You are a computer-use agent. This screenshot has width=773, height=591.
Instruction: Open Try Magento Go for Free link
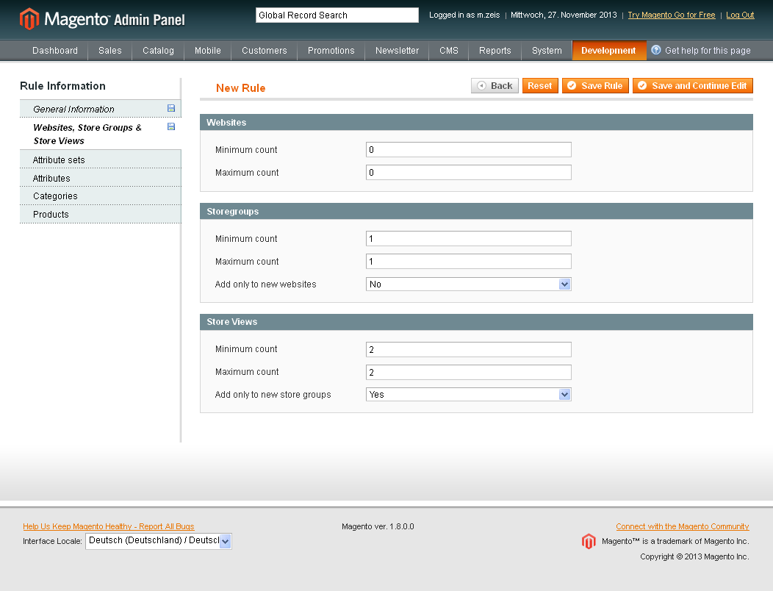point(672,15)
